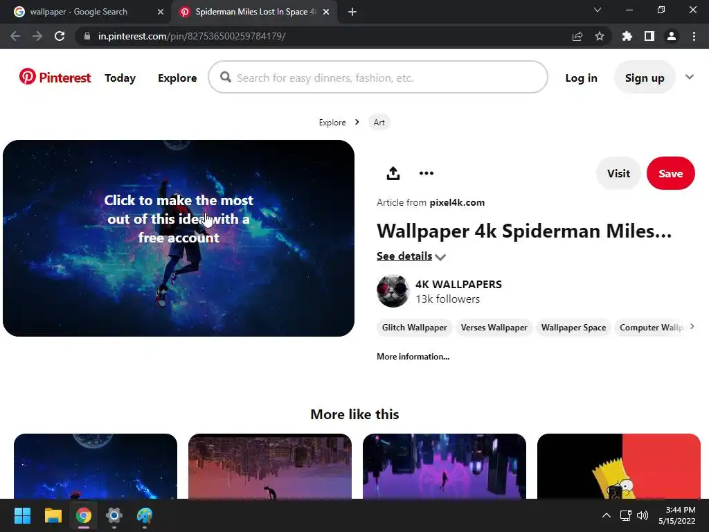Image resolution: width=709 pixels, height=532 pixels.
Task: Open the Explore menu item
Action: 177,78
